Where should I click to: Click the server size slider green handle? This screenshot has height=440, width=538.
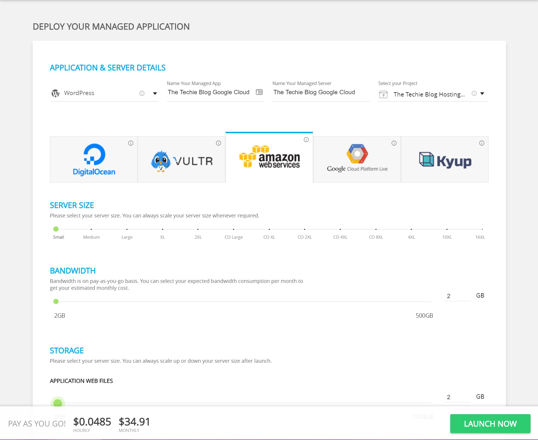[x=56, y=229]
